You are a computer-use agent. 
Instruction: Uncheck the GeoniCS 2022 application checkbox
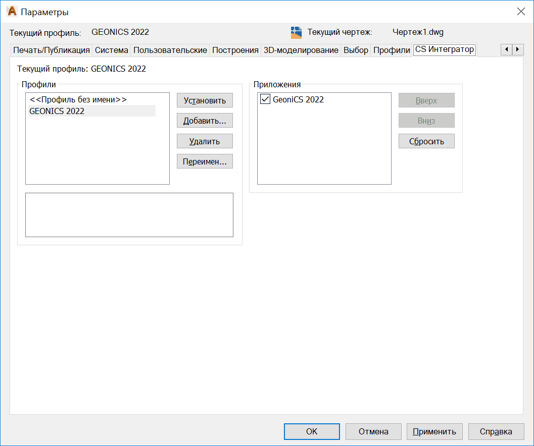(265, 99)
